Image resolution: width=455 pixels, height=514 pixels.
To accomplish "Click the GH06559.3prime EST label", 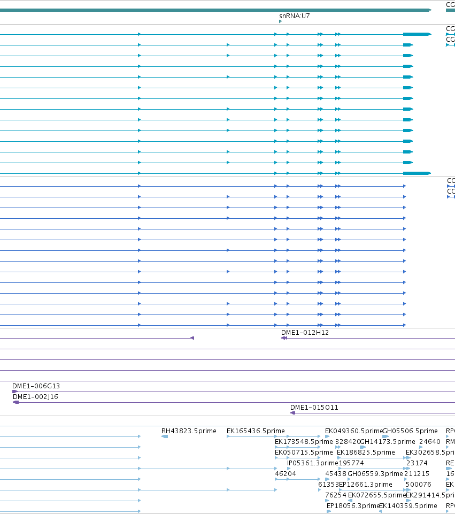I will coord(375,474).
